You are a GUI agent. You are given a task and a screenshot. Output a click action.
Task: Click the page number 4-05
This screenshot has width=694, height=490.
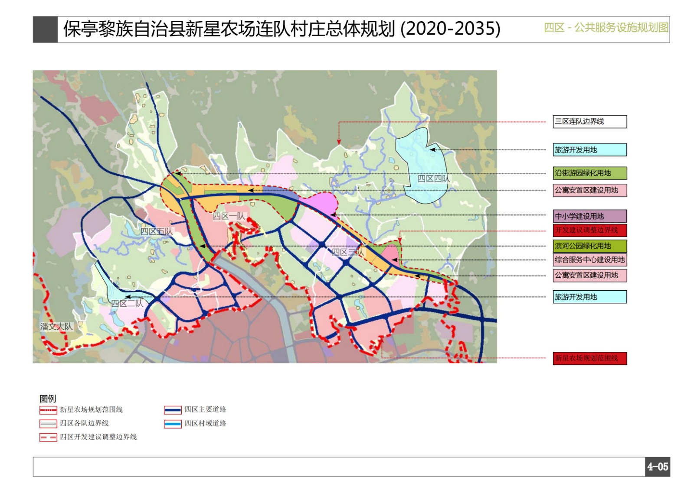(658, 467)
